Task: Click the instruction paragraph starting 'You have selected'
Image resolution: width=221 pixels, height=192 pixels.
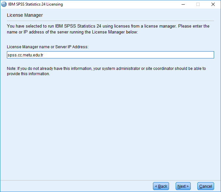Action: coord(108,29)
